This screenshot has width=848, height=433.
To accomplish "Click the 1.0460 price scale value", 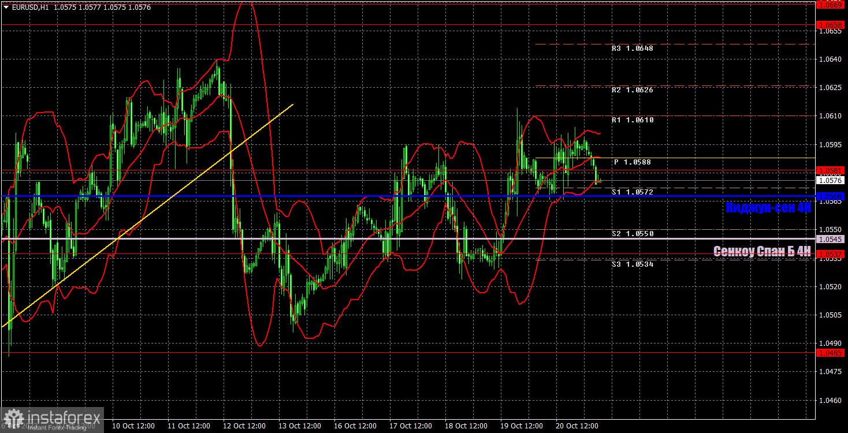I will point(831,400).
